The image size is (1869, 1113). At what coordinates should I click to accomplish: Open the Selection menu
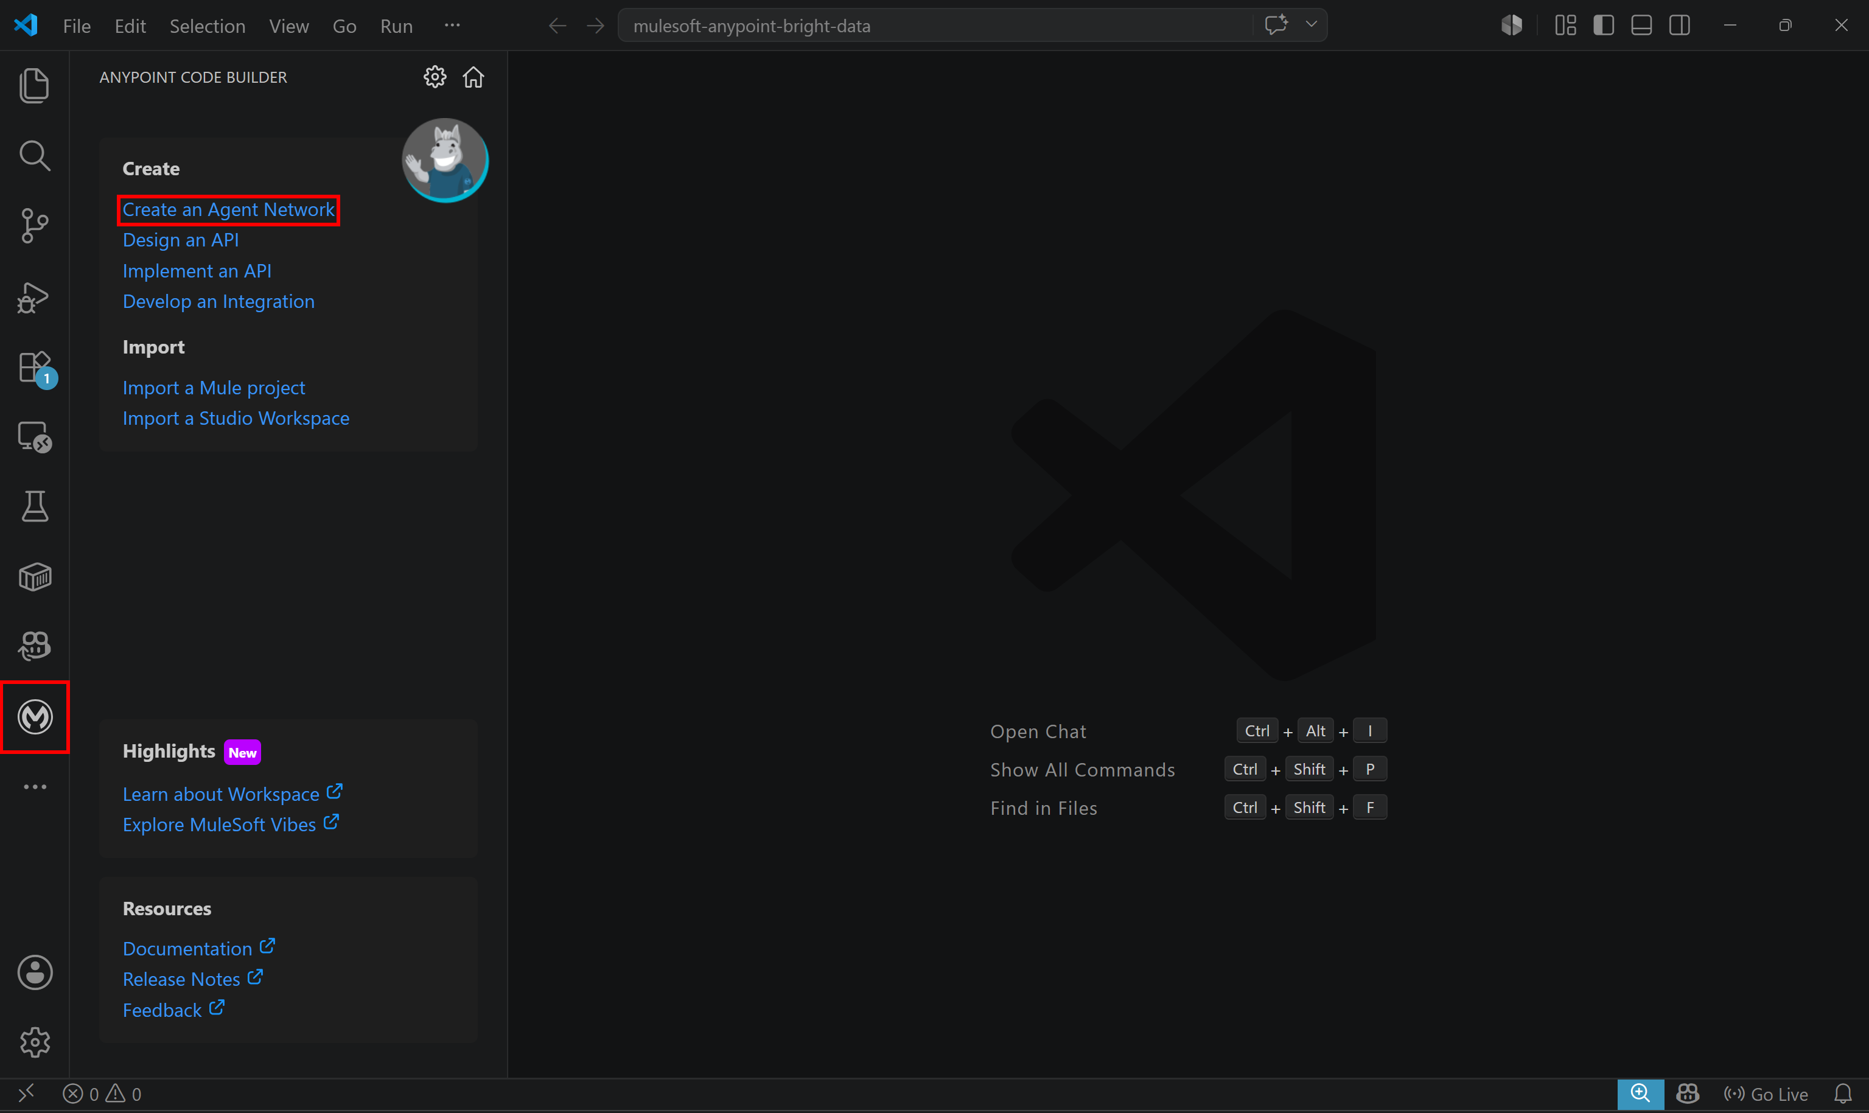pos(208,26)
